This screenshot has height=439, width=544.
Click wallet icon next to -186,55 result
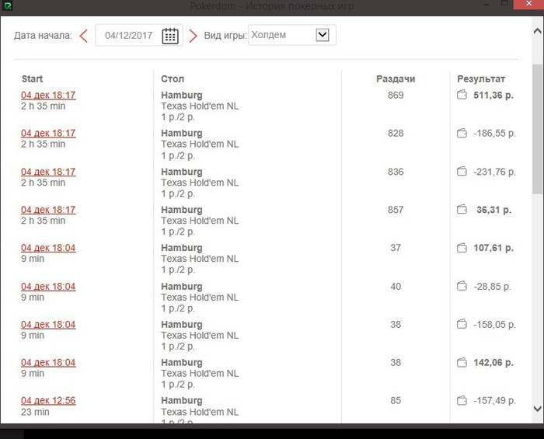click(462, 134)
